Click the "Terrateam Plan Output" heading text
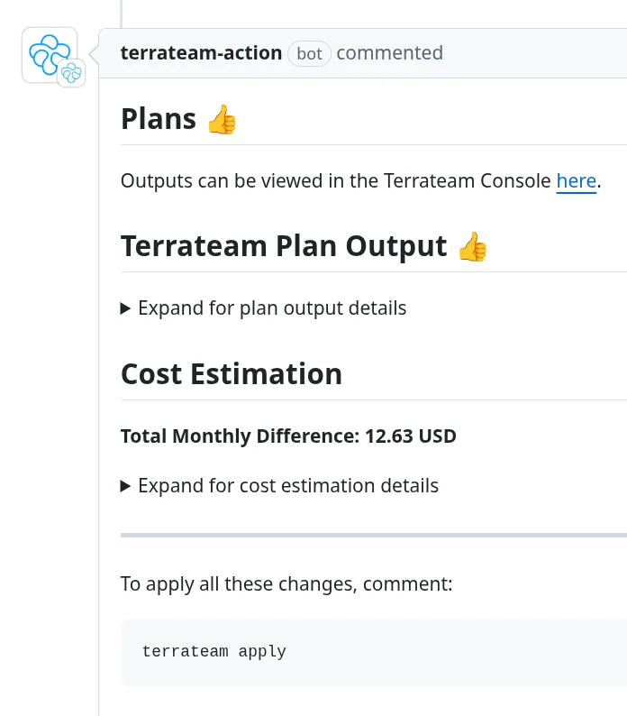Image resolution: width=627 pixels, height=716 pixels. [x=284, y=246]
